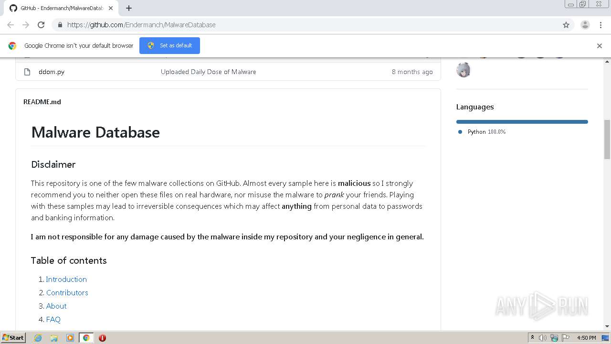This screenshot has width=611, height=344.
Task: Bookmark this page with the star icon
Action: click(x=566, y=25)
